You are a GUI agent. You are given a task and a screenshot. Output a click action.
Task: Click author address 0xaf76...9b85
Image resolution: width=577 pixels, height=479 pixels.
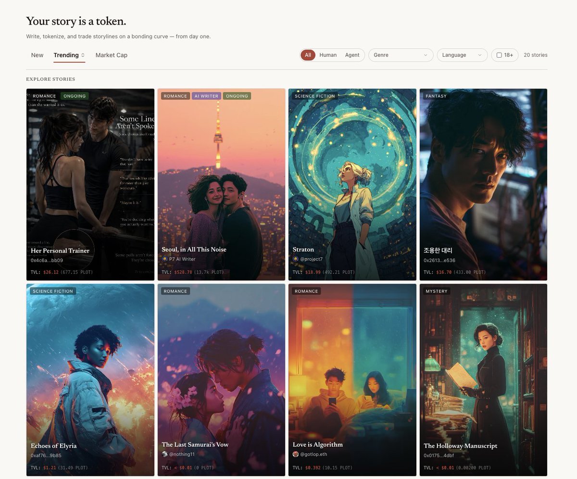pos(46,455)
